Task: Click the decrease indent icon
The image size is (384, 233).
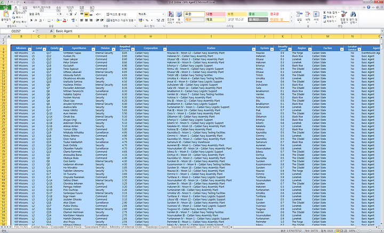Action: [98, 20]
